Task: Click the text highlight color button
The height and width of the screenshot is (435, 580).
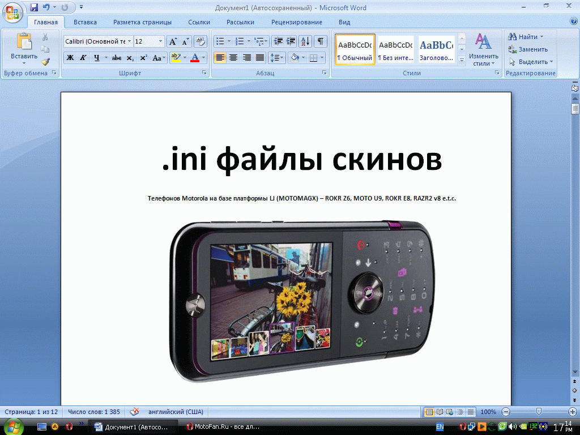Action: point(176,58)
